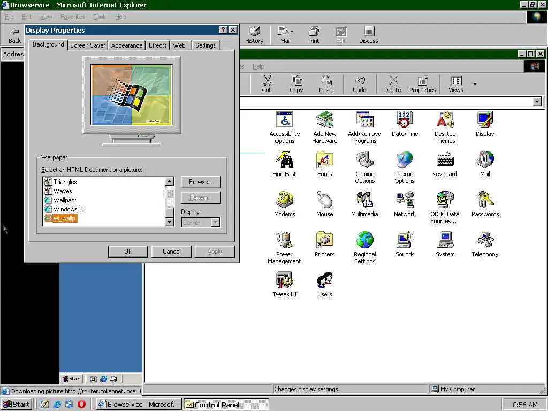Click the Print button in Internet Explorer
Image resolution: width=548 pixels, height=411 pixels.
tap(313, 35)
